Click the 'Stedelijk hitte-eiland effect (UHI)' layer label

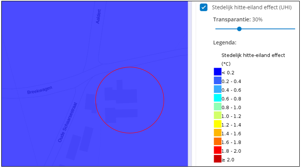pos(252,8)
